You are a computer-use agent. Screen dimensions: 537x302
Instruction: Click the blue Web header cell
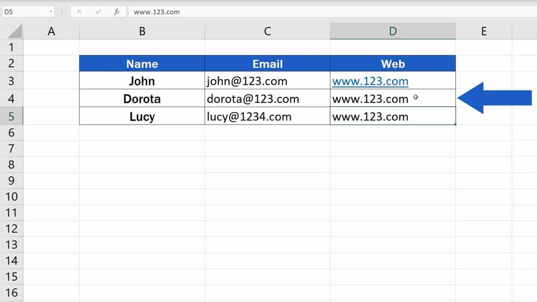click(x=393, y=63)
